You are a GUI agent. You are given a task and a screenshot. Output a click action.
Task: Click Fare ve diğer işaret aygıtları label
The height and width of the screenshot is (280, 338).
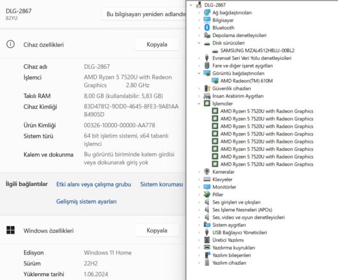[242, 66]
